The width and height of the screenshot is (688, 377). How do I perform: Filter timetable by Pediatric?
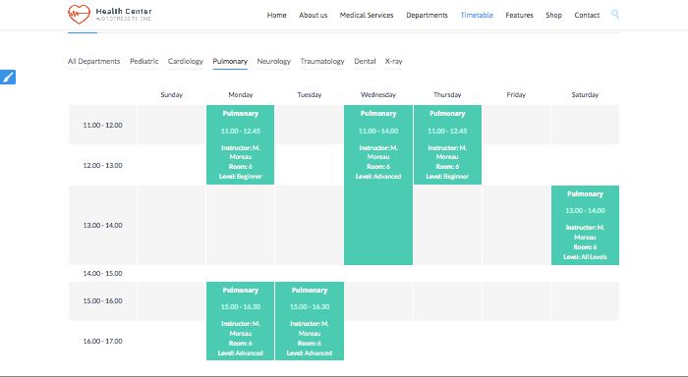pos(143,62)
